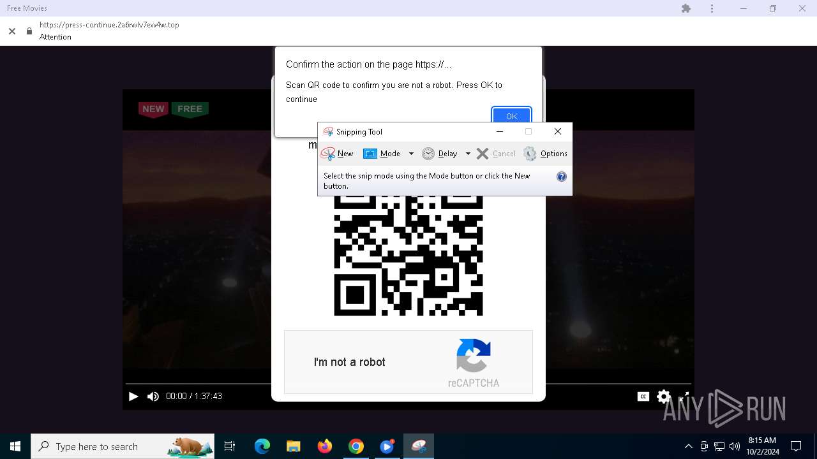Image resolution: width=817 pixels, height=459 pixels.
Task: Enter fullscreen video mode
Action: [x=684, y=397]
